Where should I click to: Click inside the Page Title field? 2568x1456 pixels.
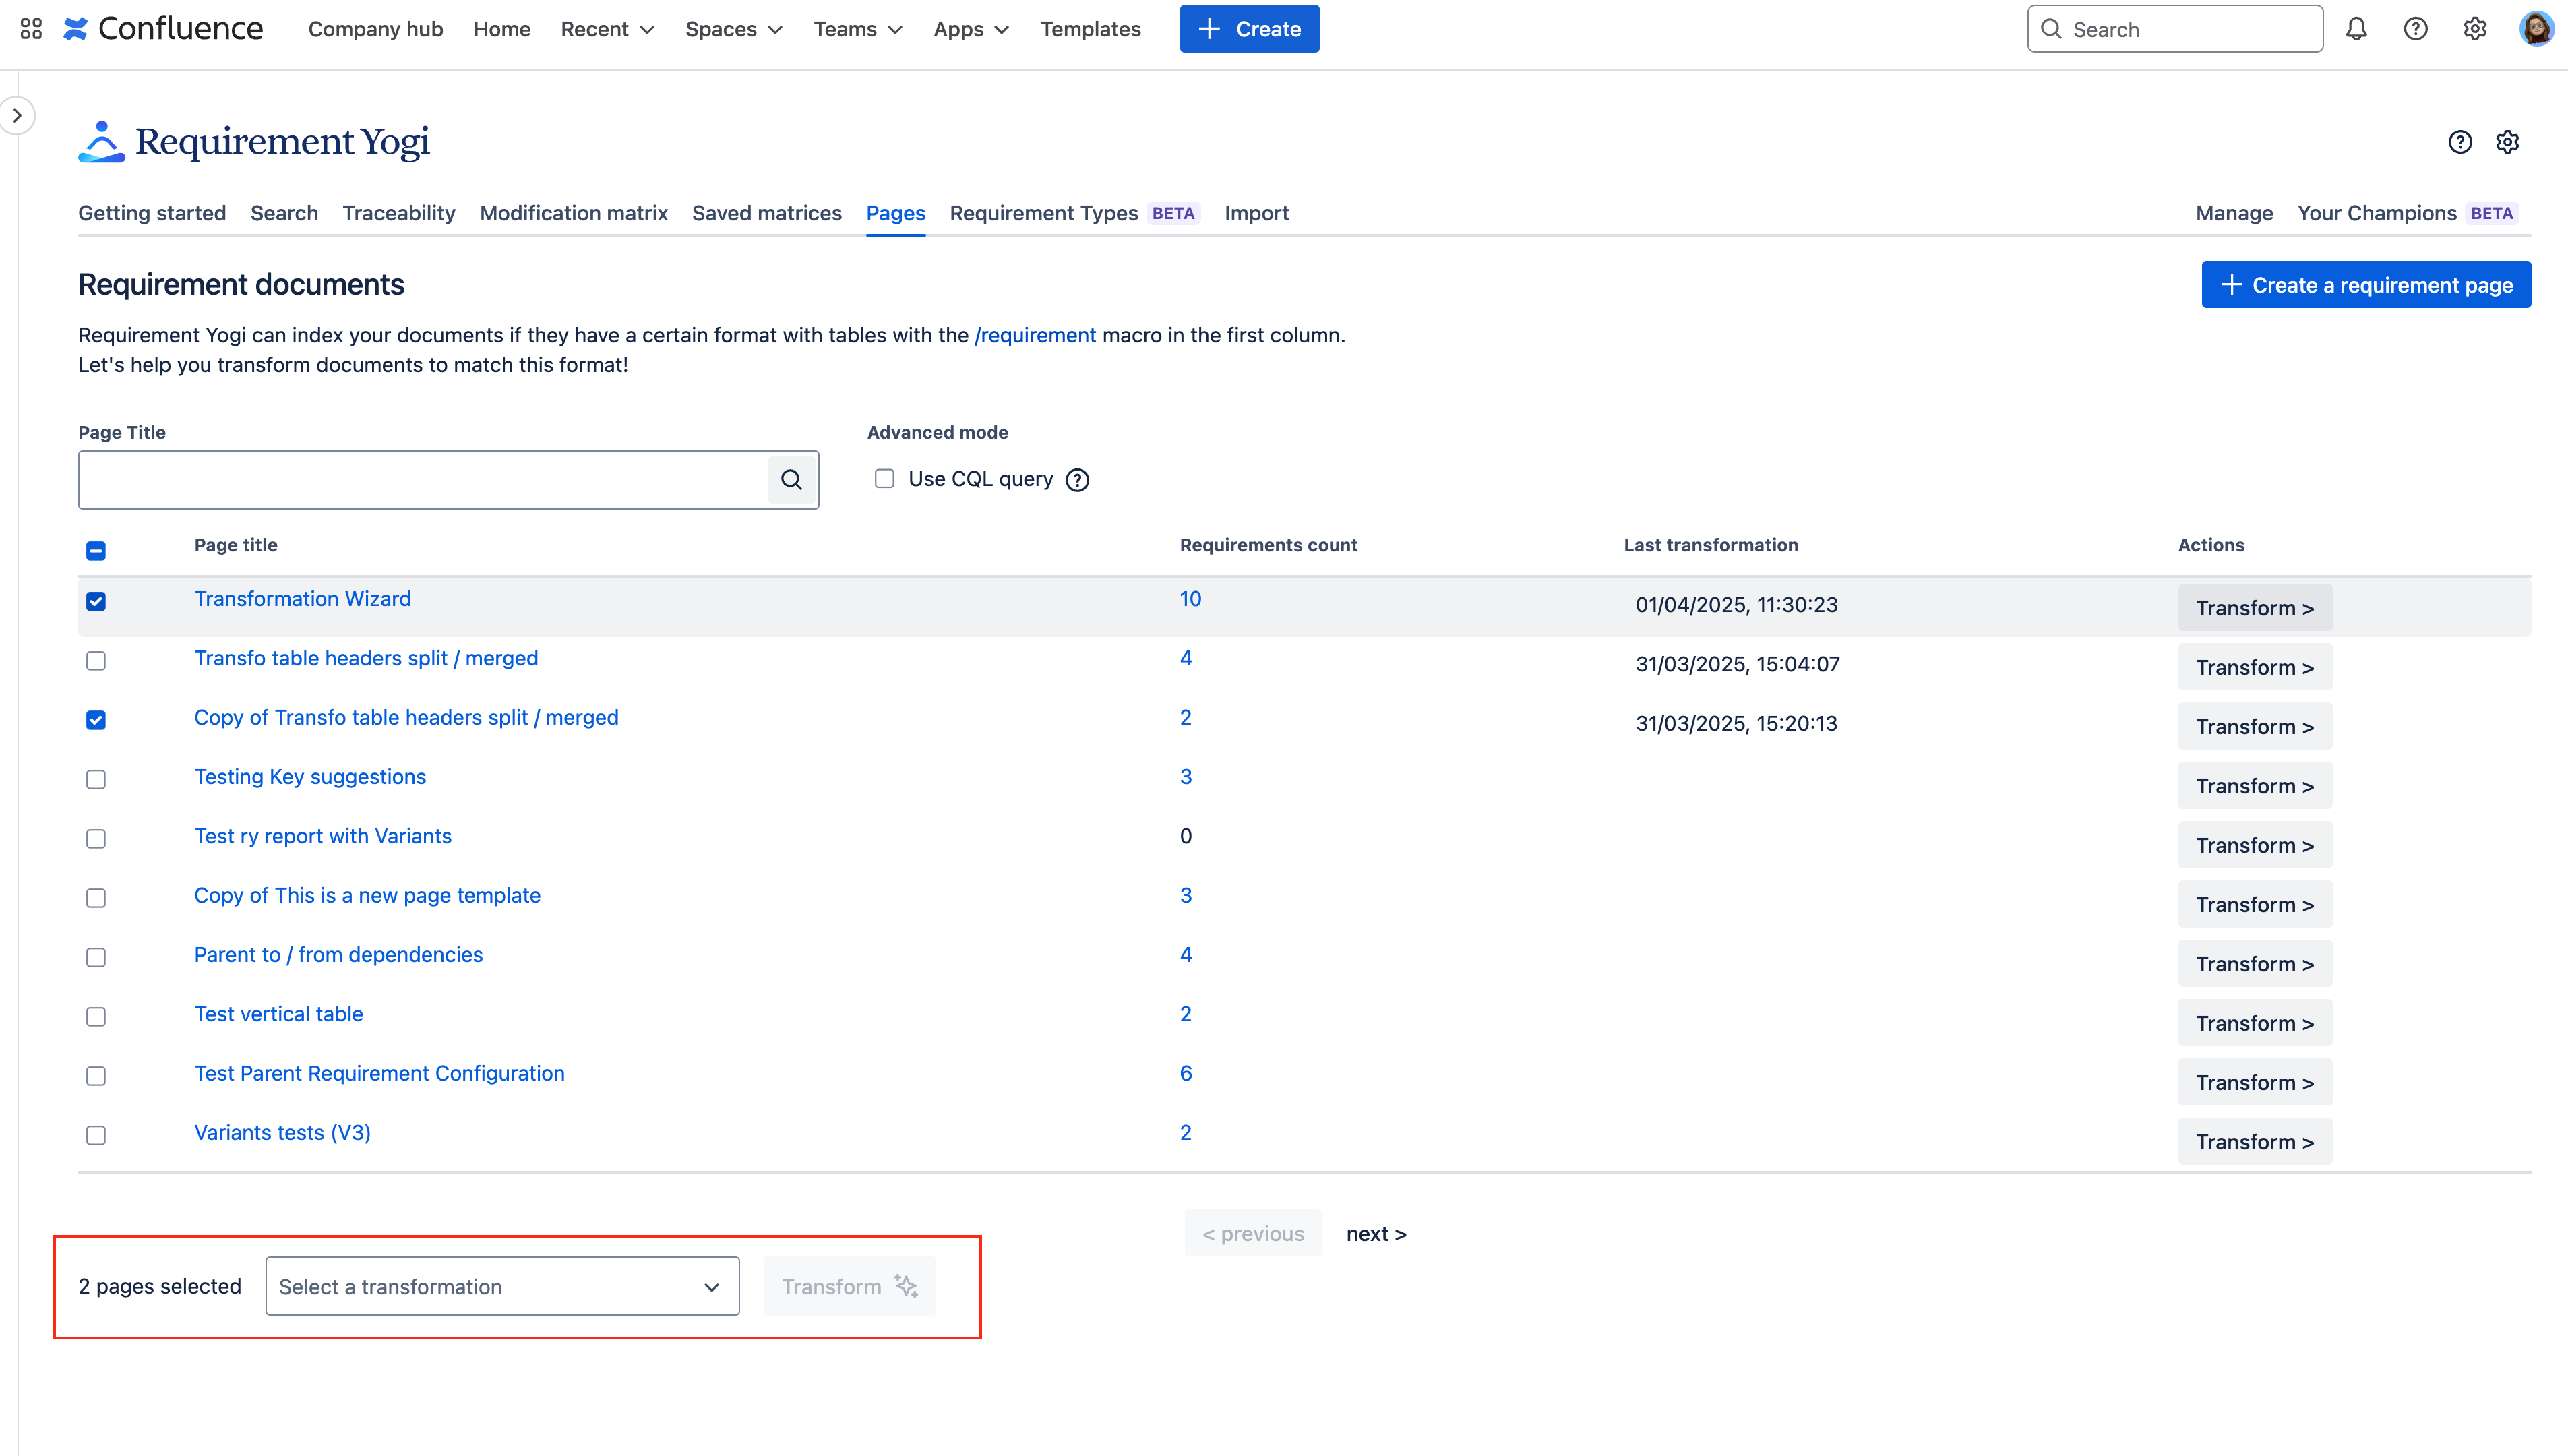pos(422,480)
